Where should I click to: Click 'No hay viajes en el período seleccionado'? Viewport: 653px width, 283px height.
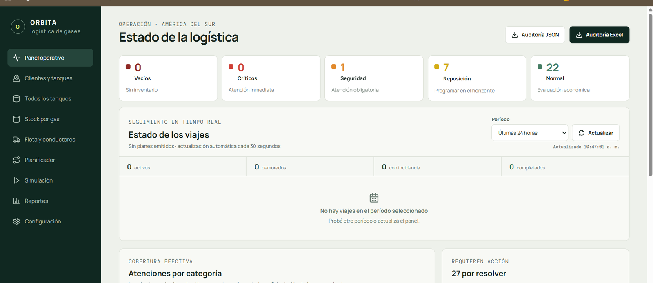click(x=374, y=211)
